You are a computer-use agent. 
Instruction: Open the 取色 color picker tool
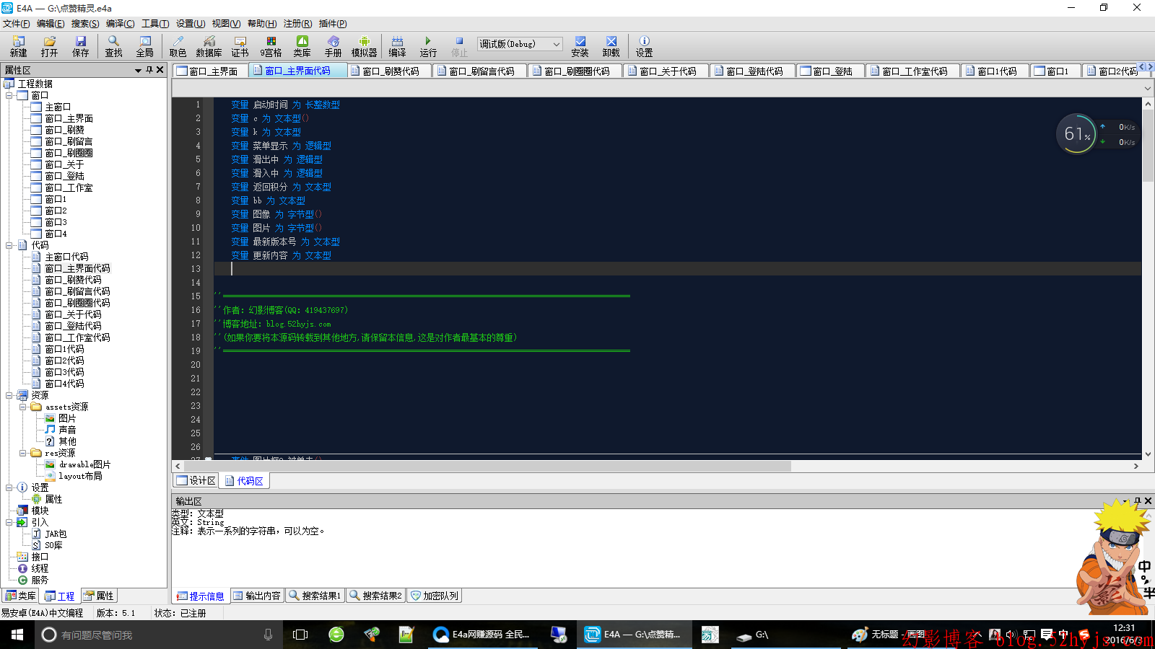click(x=178, y=46)
